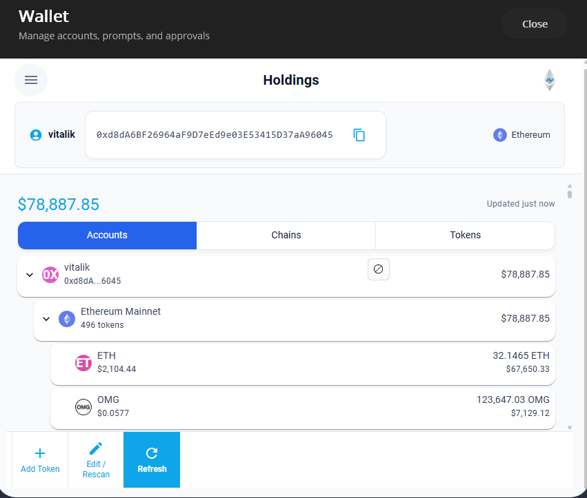Switch to the Chains tab
This screenshot has width=587, height=498.
(286, 235)
